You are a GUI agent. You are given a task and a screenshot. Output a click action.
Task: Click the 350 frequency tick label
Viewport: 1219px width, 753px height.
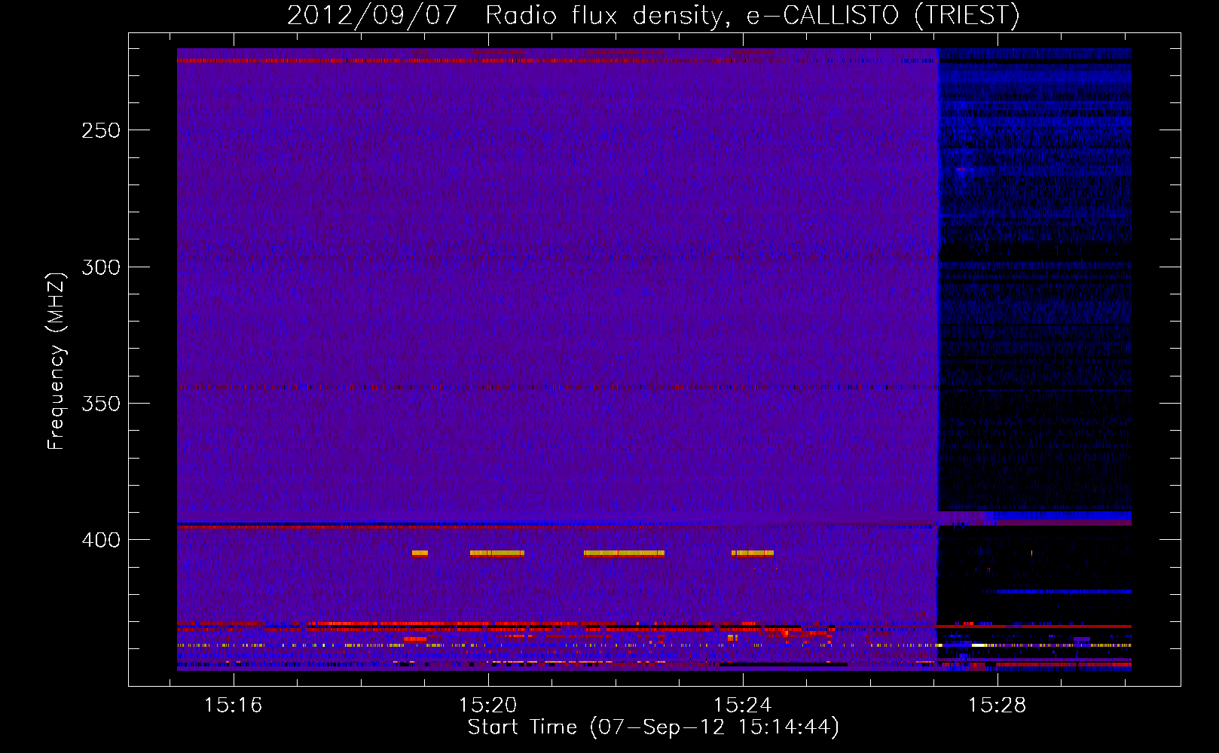click(101, 404)
